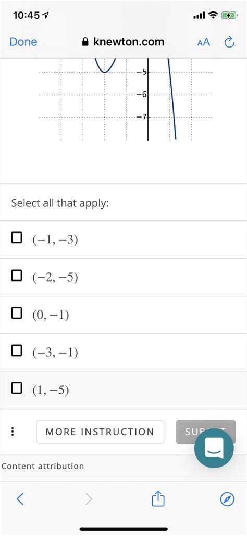The width and height of the screenshot is (247, 536).
Task: Tap the knewton.com address bar
Action: point(123,42)
